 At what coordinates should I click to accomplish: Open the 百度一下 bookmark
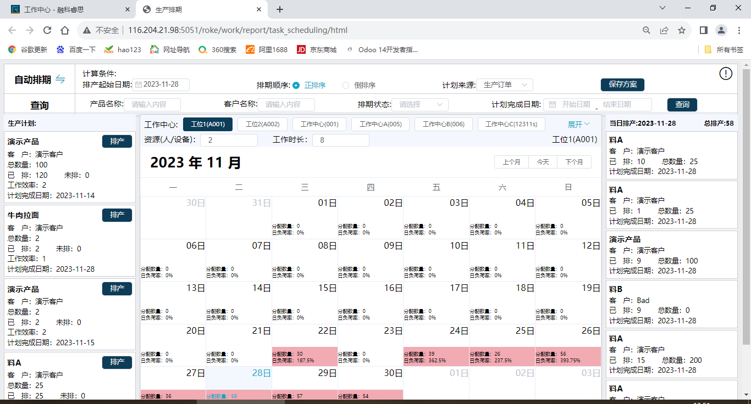point(76,49)
